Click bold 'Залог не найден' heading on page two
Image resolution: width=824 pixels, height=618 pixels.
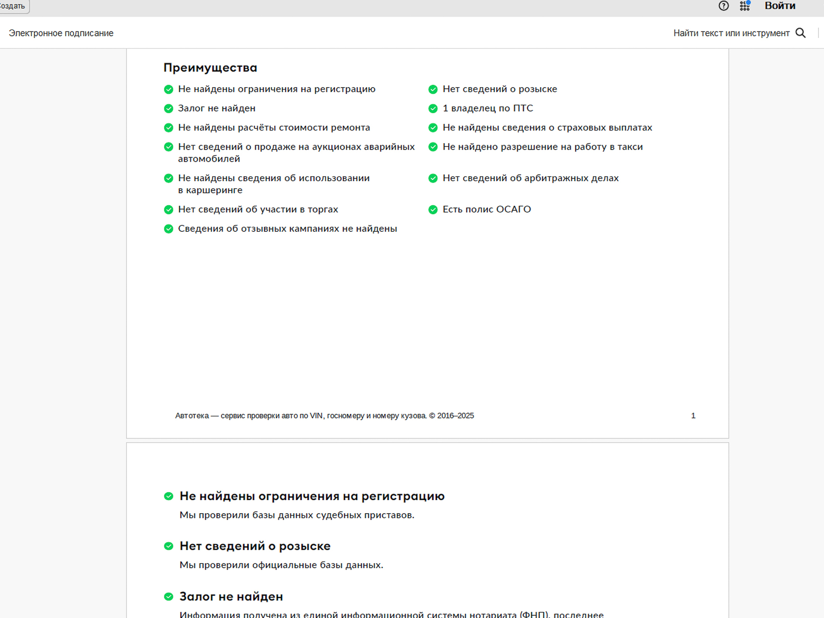click(x=231, y=597)
